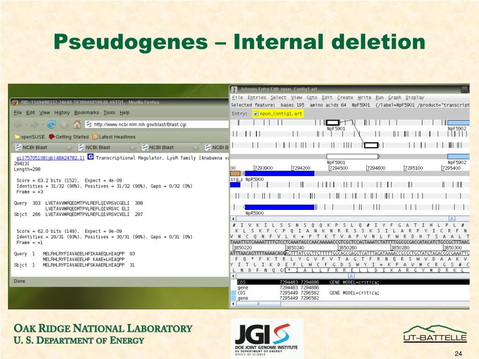Open the Artemis File menu
479x359 pixels.
(237, 97)
